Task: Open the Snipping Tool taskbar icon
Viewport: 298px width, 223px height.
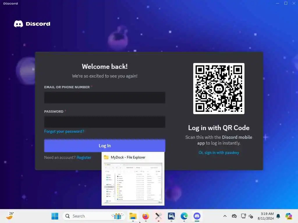Action: 159,216
